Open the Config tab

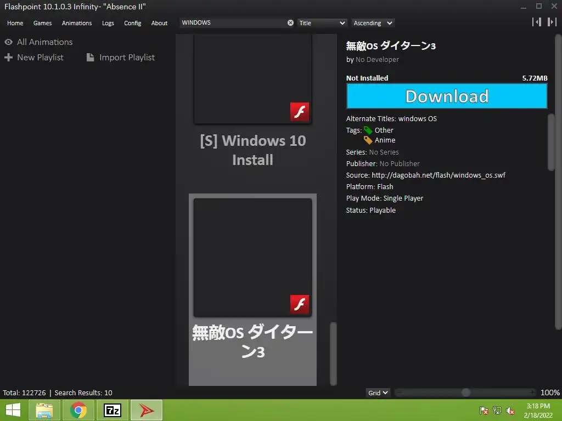point(133,23)
